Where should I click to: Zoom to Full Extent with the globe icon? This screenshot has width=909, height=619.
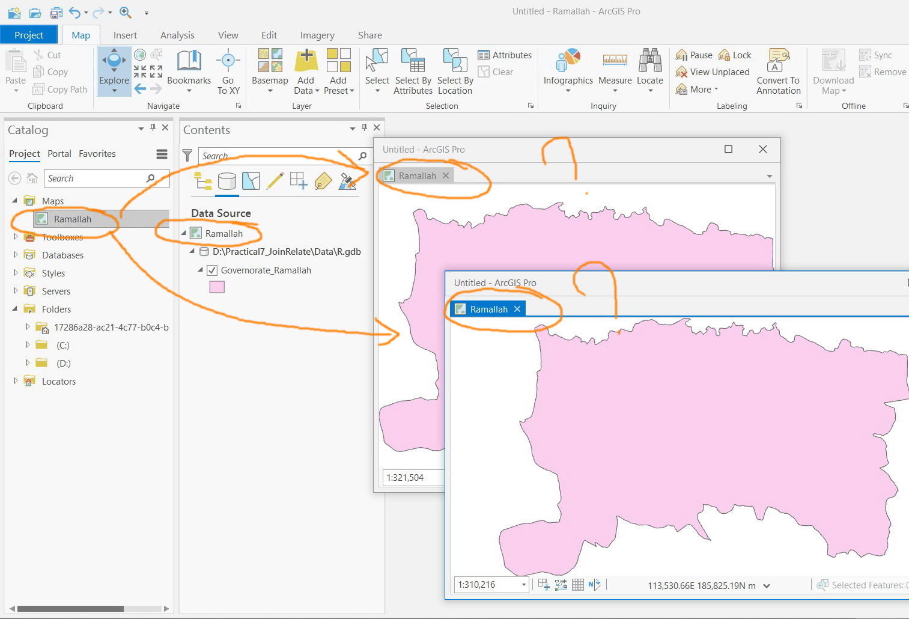[140, 55]
